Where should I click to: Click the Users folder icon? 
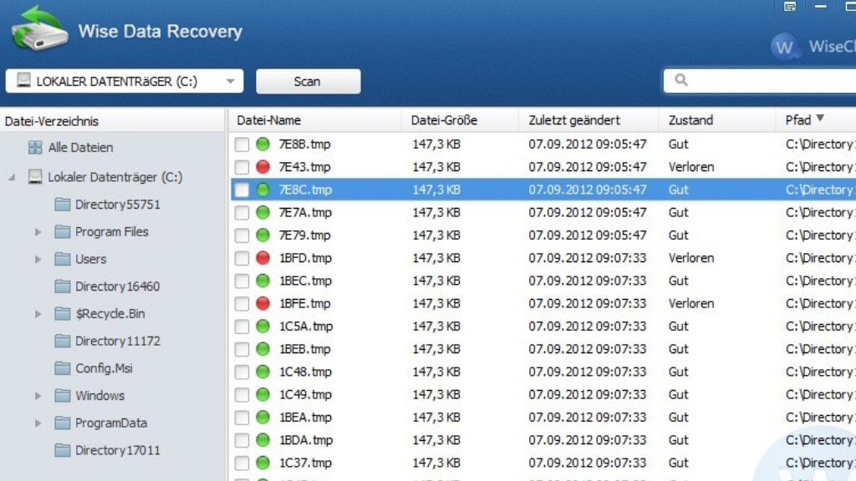pyautogui.click(x=62, y=259)
